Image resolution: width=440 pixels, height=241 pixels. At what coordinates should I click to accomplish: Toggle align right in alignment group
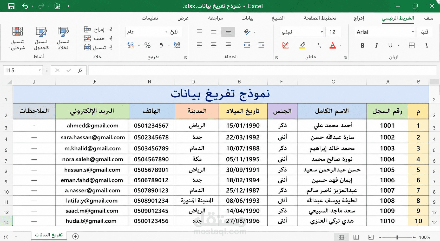[x=228, y=45]
